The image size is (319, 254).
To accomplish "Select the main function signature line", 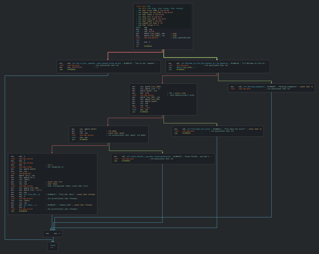I will pyautogui.click(x=161, y=8).
